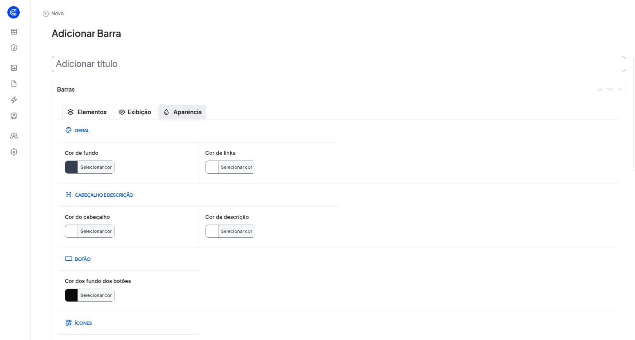Click the Adicionar título input field
The height and width of the screenshot is (340, 635).
(338, 64)
